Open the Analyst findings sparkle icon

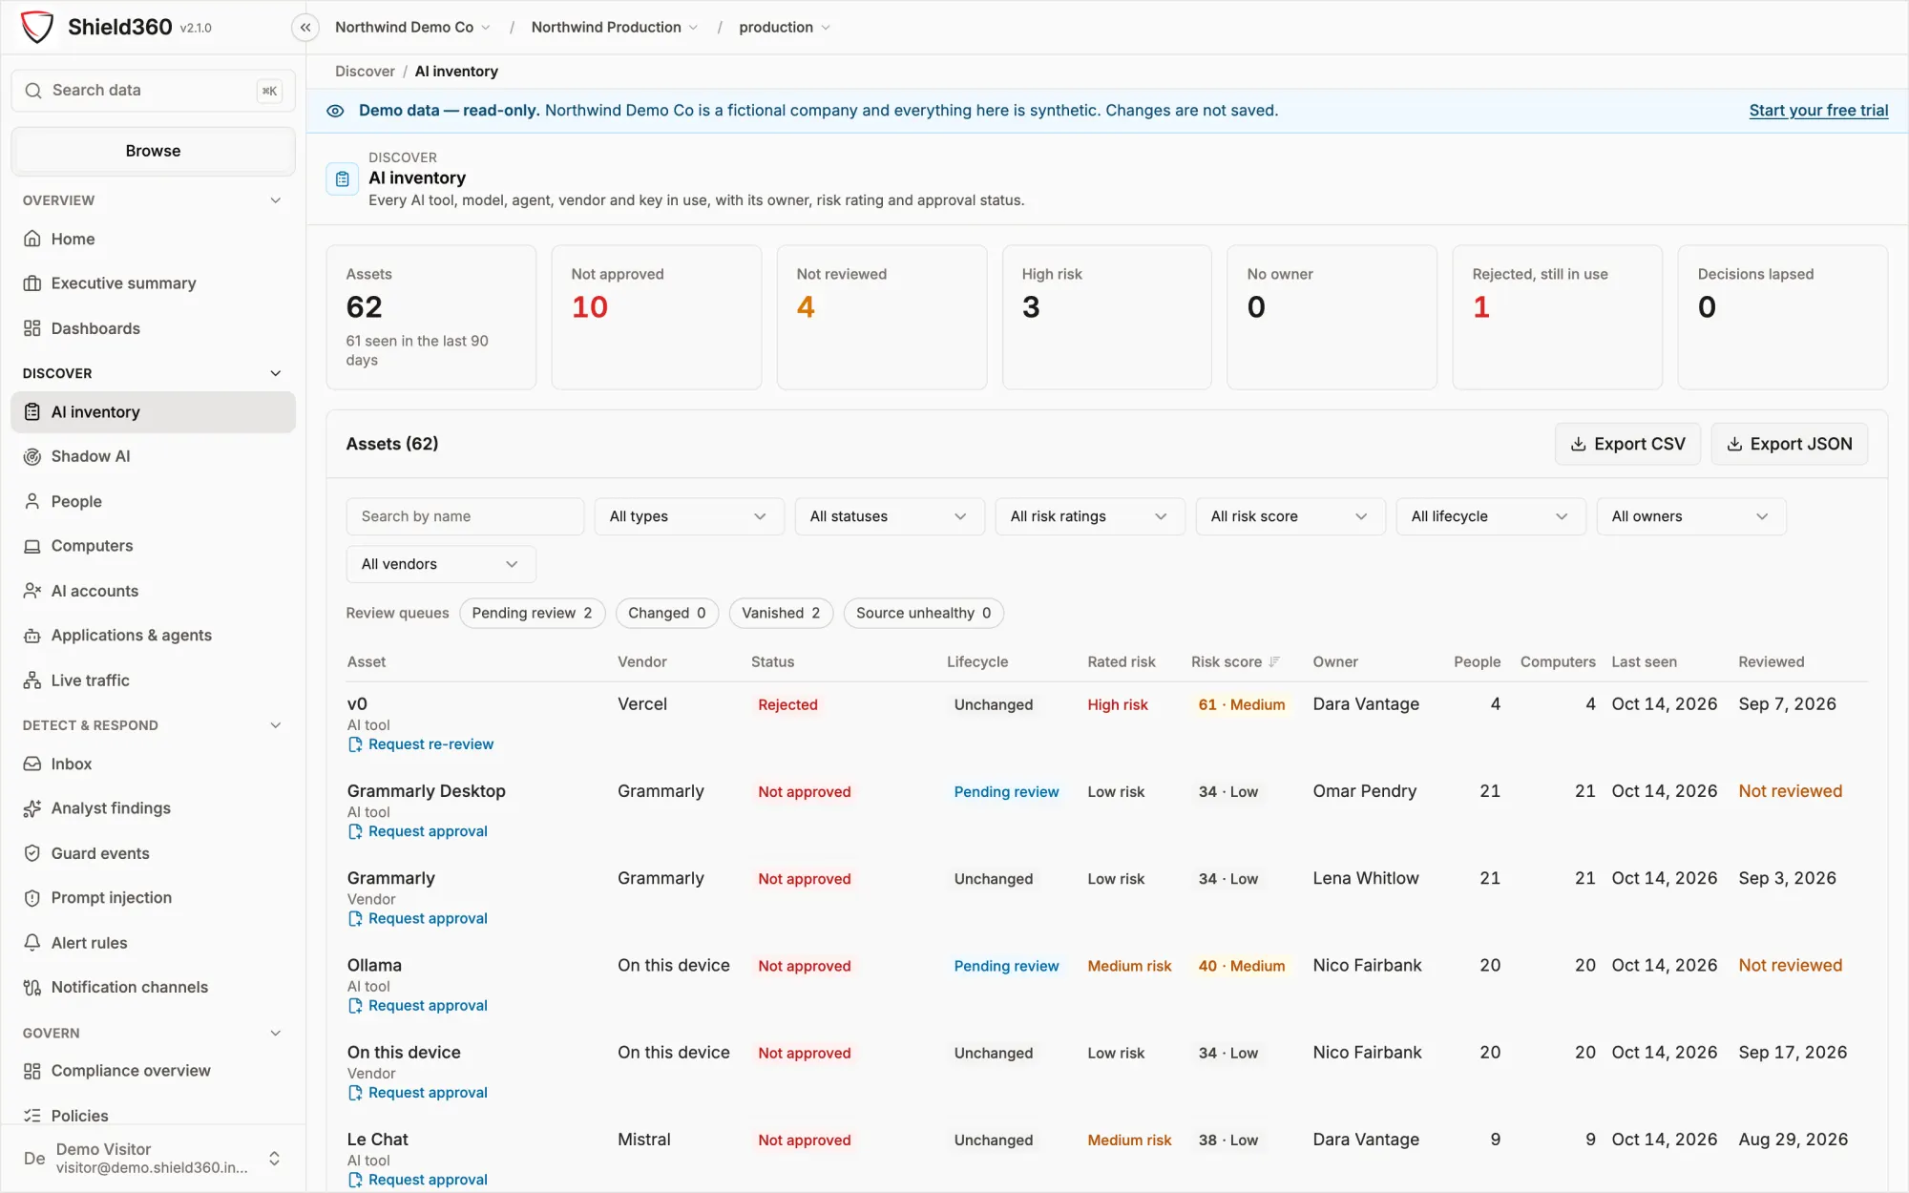32,808
